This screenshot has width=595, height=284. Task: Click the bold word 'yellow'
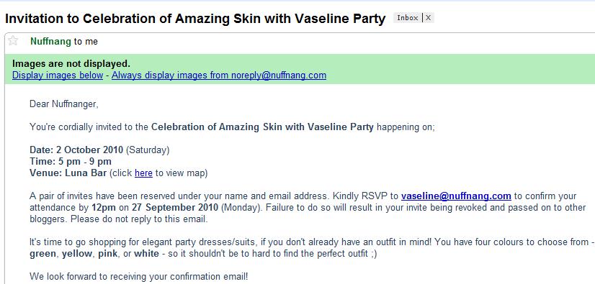point(77,254)
